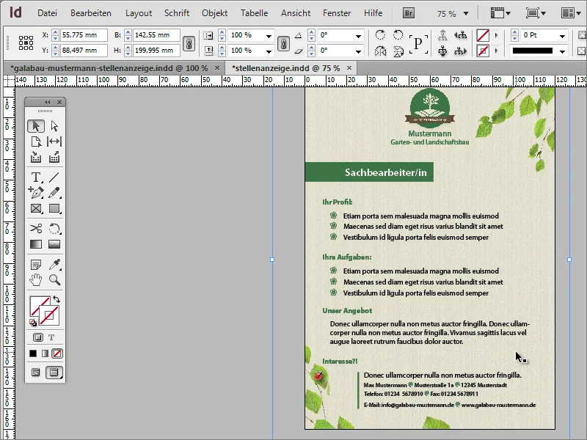587x440 pixels.
Task: Select the Rectangle tool
Action: [x=54, y=208]
